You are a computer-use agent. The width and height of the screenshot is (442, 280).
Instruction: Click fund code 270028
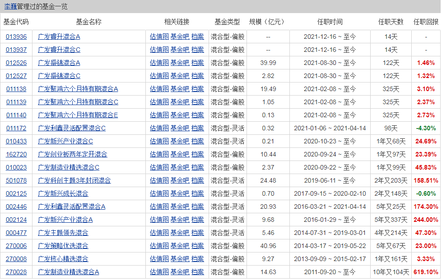[16, 272]
